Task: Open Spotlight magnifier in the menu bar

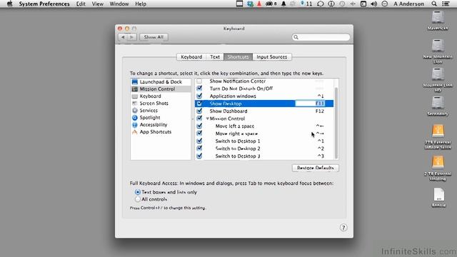Action: (x=434, y=4)
